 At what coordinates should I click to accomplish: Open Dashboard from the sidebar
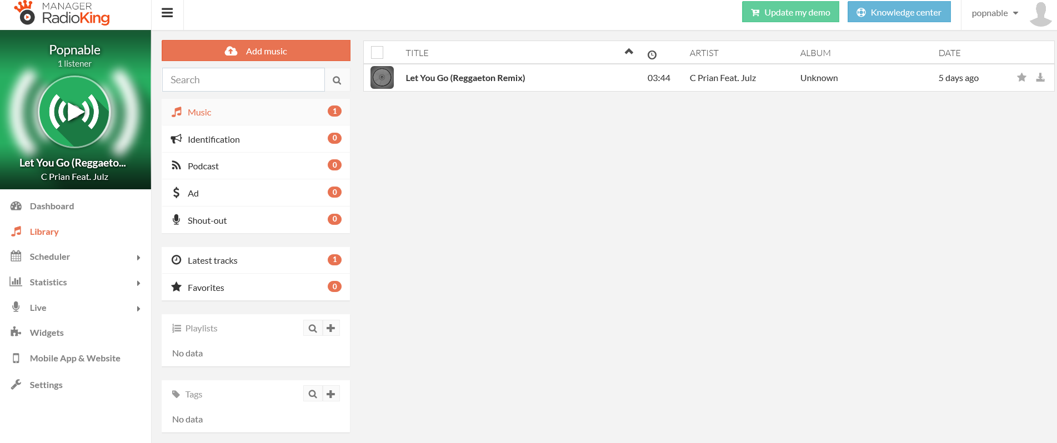tap(52, 206)
